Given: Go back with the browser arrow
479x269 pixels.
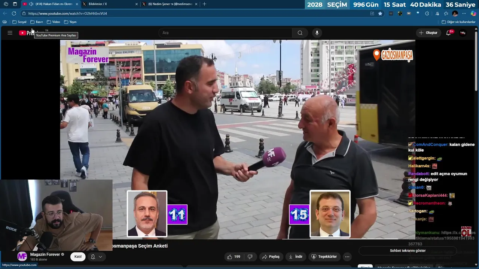Looking at the screenshot, I should (5, 13).
